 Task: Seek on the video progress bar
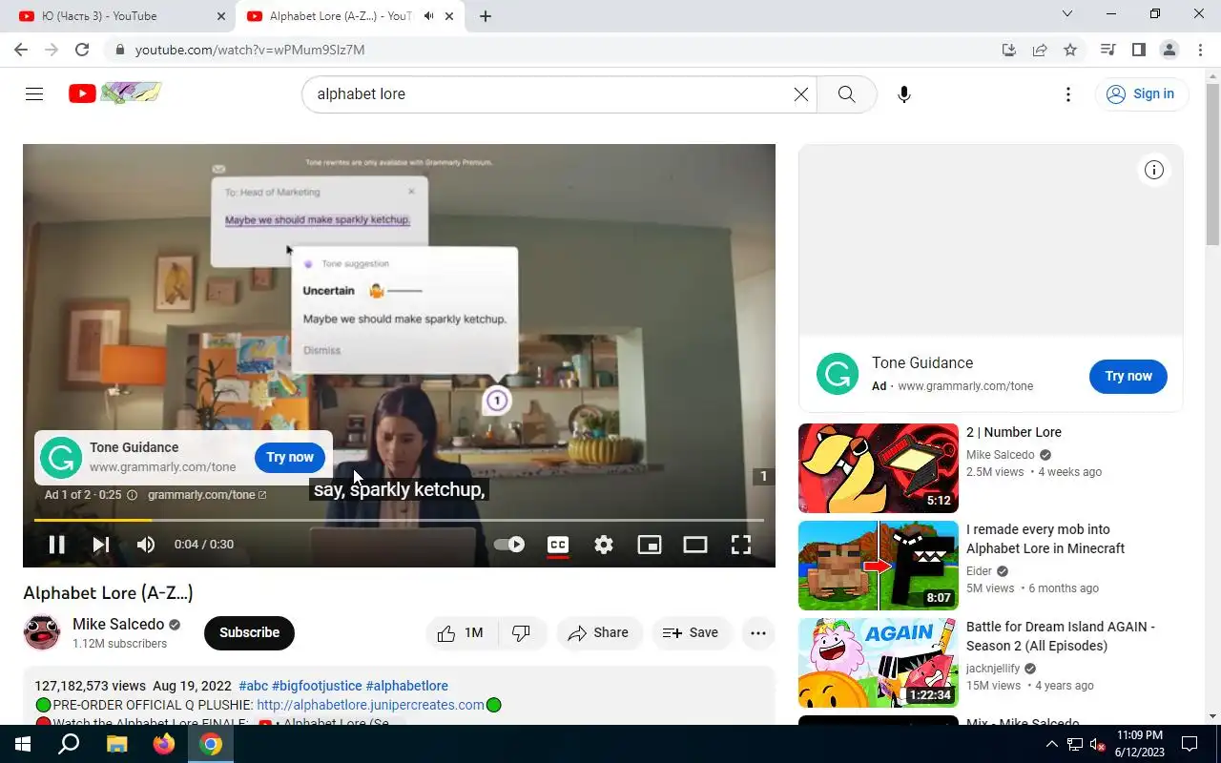[399, 520]
